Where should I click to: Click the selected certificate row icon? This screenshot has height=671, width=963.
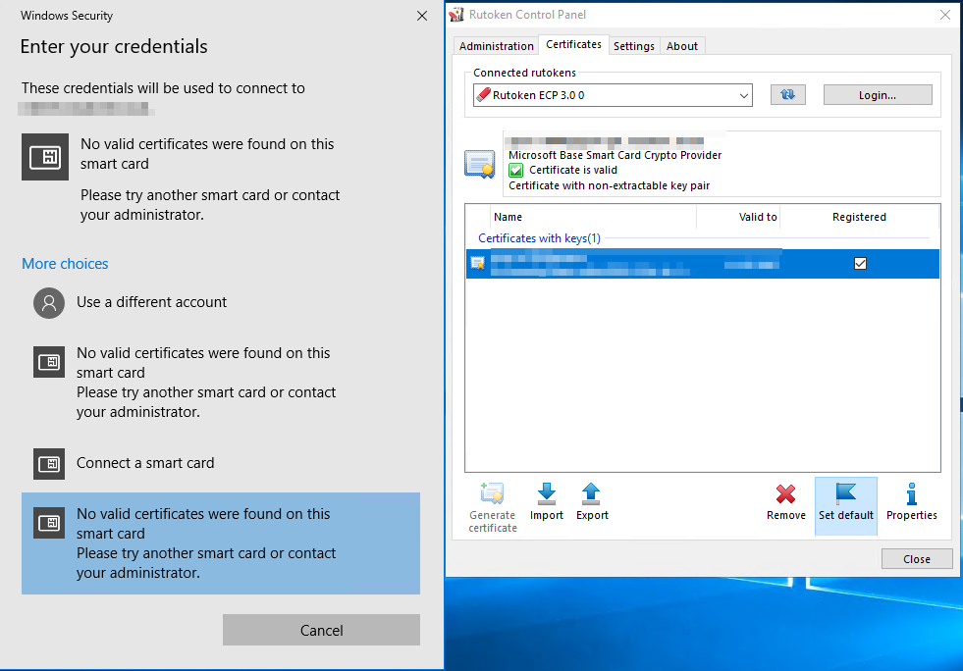478,263
